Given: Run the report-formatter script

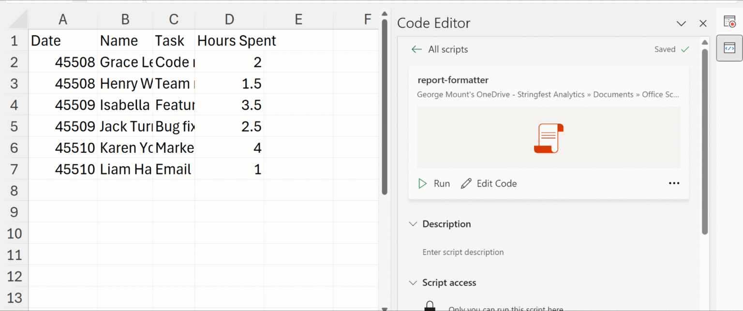Looking at the screenshot, I should (434, 183).
